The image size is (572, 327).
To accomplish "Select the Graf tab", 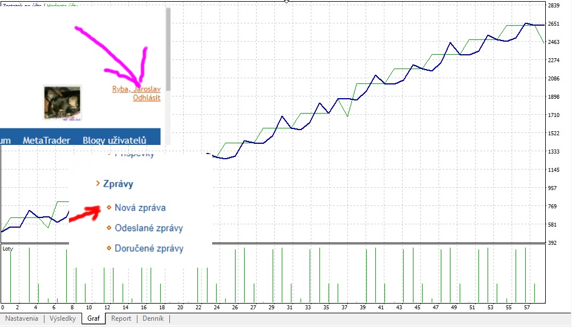I will (94, 318).
